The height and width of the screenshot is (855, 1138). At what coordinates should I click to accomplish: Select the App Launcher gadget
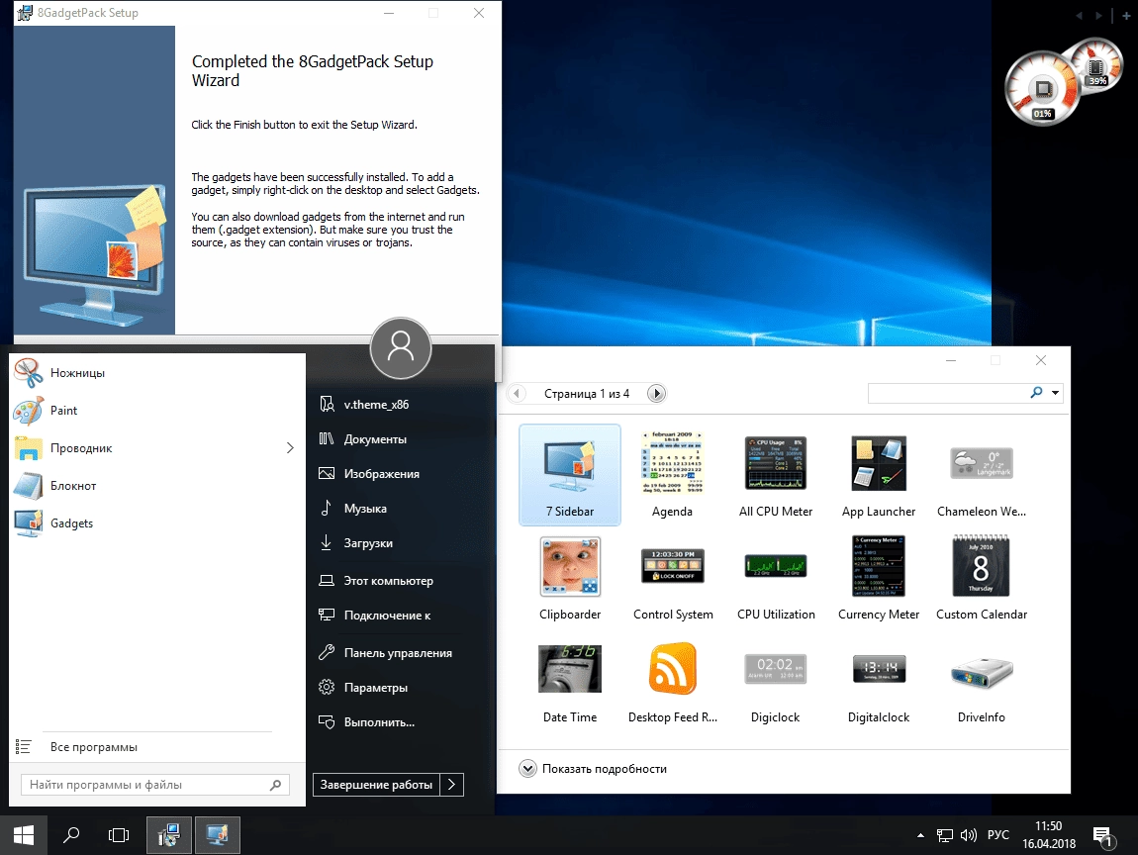coord(878,475)
